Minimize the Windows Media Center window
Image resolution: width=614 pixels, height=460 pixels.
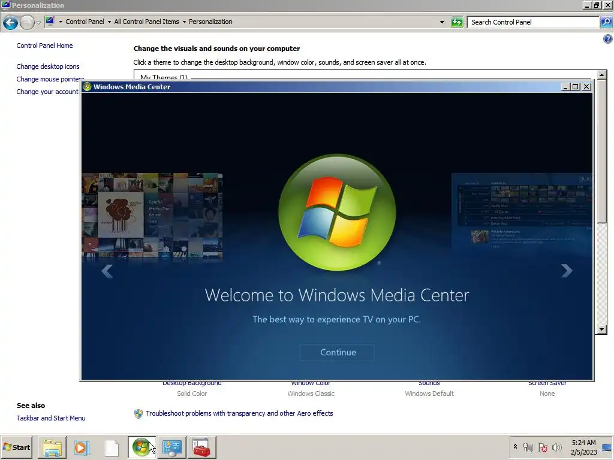point(565,87)
